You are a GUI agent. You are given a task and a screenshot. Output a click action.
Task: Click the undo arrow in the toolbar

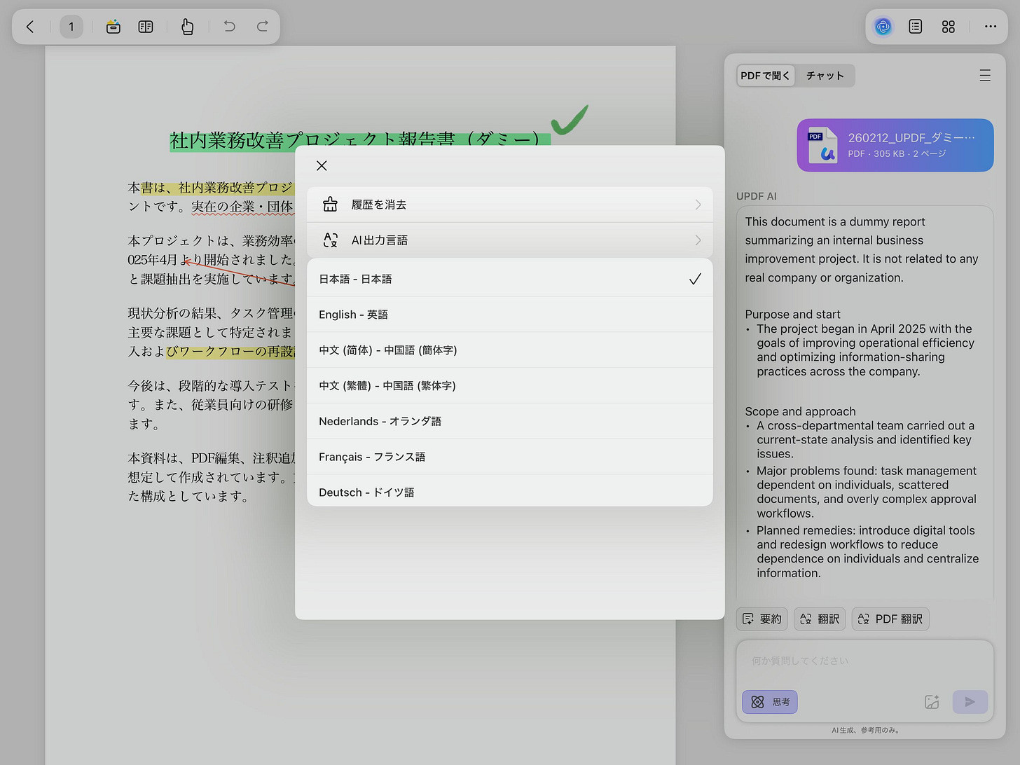click(228, 27)
